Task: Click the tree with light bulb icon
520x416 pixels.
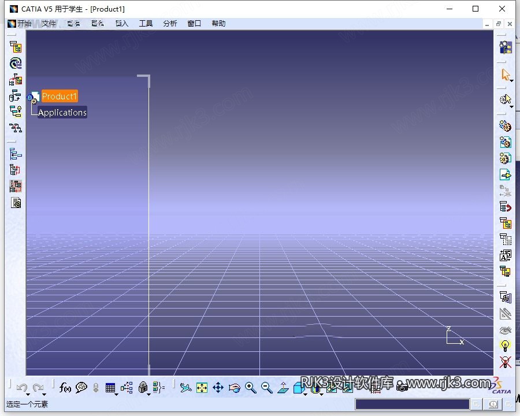Action: point(16,112)
